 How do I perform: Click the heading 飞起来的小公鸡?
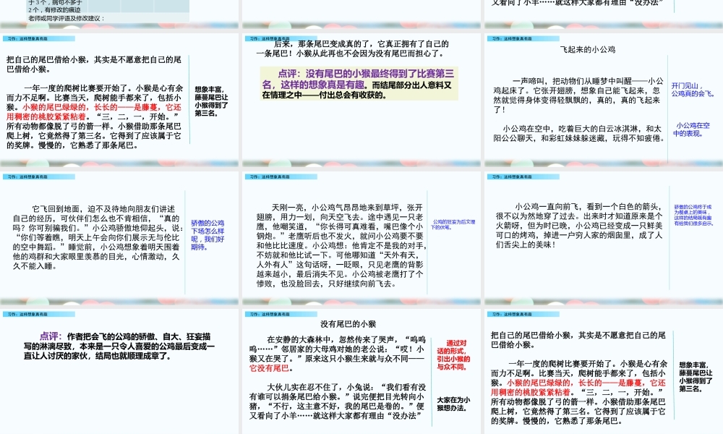pos(587,49)
